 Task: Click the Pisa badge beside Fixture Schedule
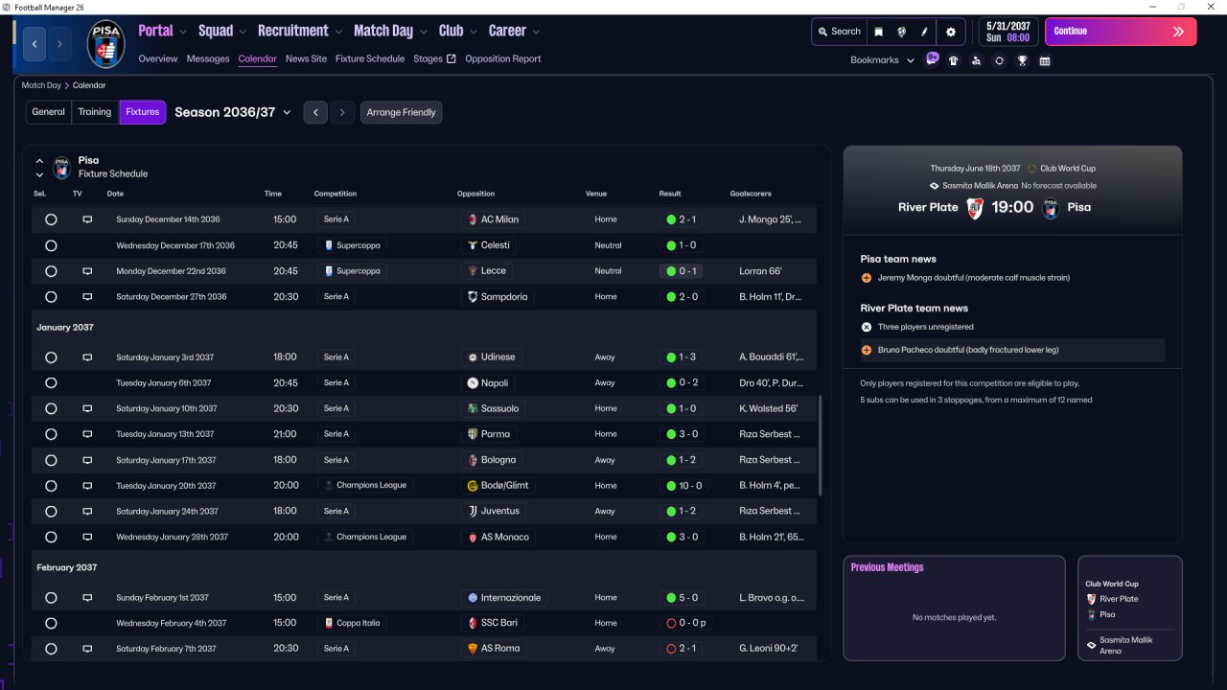click(62, 168)
